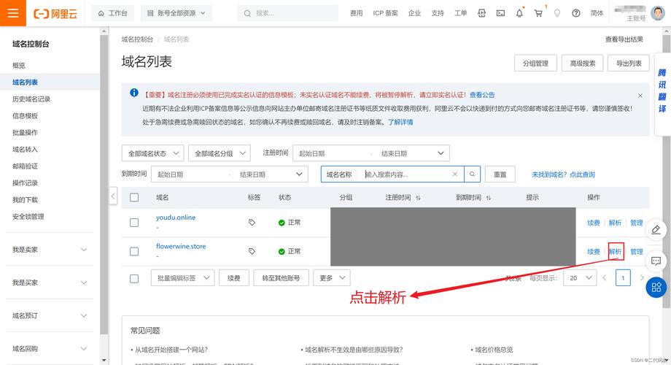Image resolution: width=671 pixels, height=365 pixels.
Task: Select 安全锁管理 in the sidebar
Action: 28,216
